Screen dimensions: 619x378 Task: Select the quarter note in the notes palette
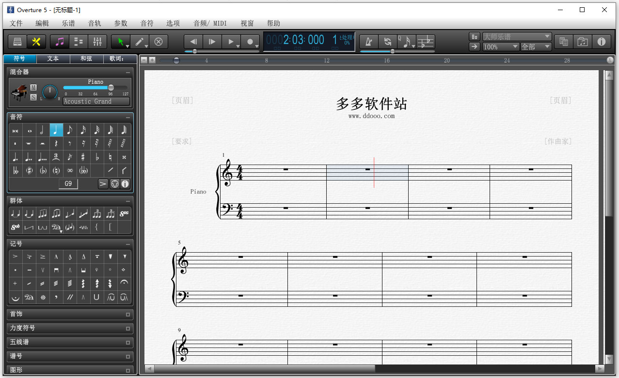tap(56, 130)
